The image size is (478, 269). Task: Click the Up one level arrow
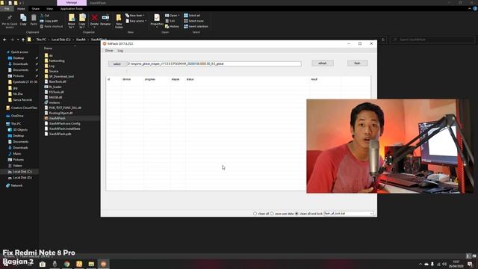(23, 40)
